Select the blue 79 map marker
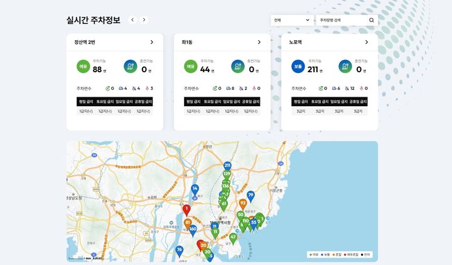The image size is (452, 265). [x=250, y=196]
